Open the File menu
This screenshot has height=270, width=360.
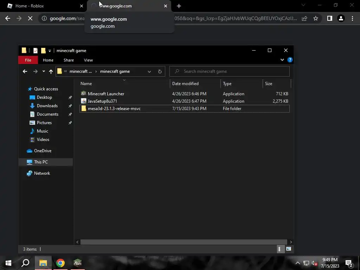click(x=28, y=60)
